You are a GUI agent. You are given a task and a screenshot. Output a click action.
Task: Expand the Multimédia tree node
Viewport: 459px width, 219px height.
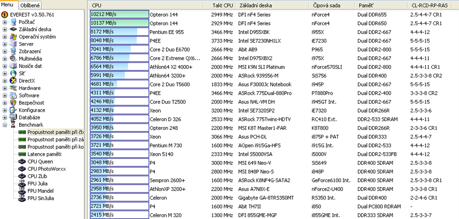(5, 59)
